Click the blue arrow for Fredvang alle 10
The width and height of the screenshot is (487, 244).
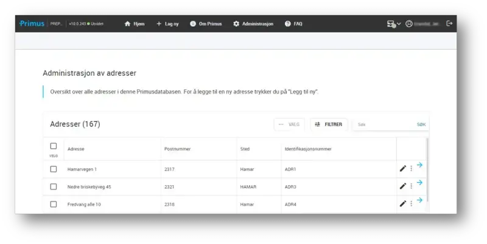tap(419, 200)
